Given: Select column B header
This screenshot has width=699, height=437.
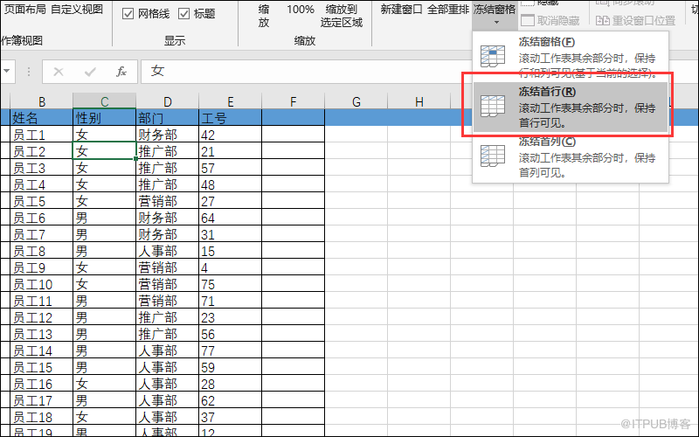Looking at the screenshot, I should (41, 101).
